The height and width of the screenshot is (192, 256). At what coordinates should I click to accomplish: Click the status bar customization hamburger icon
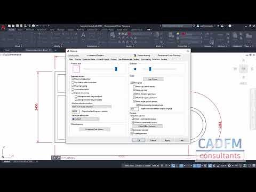254,165
